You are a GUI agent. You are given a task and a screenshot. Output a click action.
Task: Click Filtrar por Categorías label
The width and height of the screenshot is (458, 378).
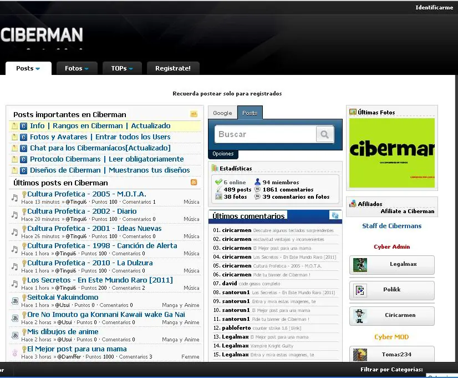point(391,370)
